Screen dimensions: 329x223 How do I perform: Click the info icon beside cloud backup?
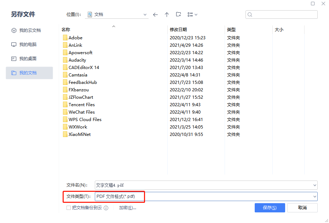click(106, 208)
